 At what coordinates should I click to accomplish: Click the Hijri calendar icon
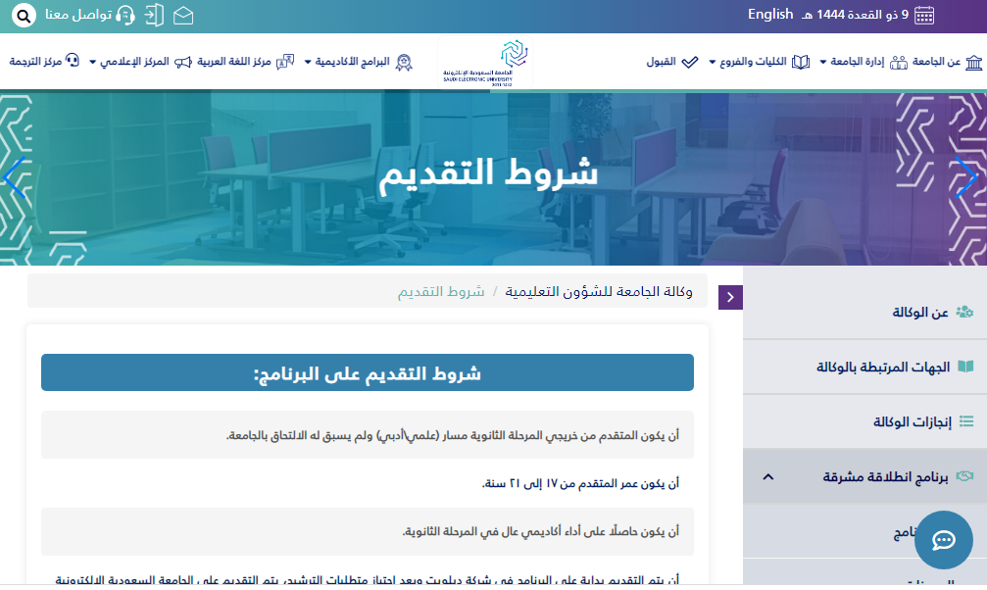924,15
